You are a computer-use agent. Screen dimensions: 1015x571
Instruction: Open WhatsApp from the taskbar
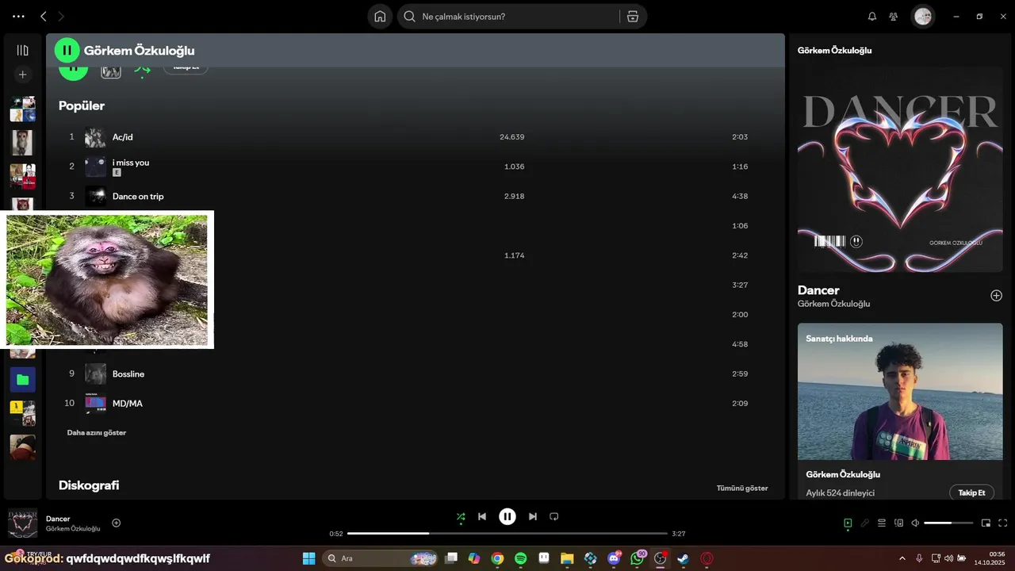638,558
